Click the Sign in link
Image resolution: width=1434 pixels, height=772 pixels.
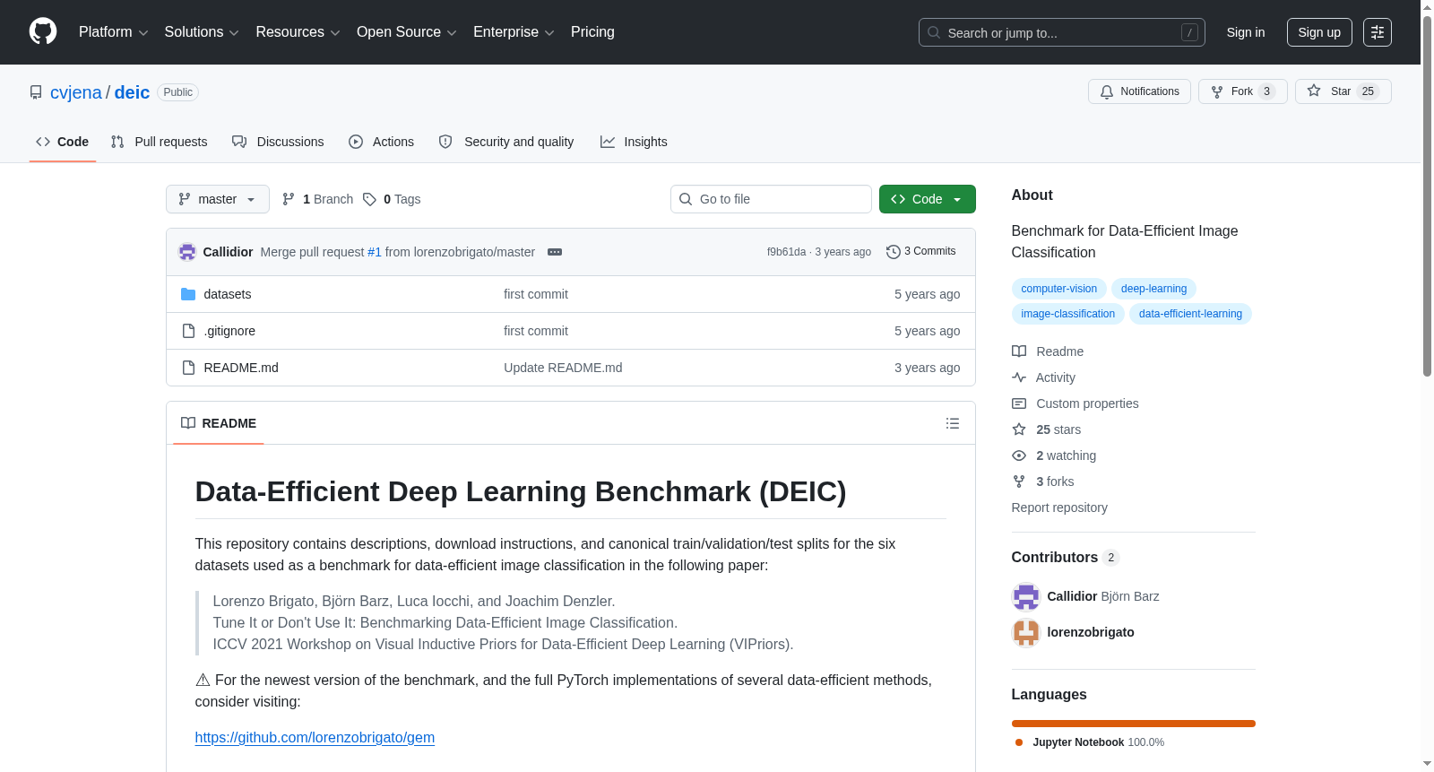pyautogui.click(x=1246, y=32)
